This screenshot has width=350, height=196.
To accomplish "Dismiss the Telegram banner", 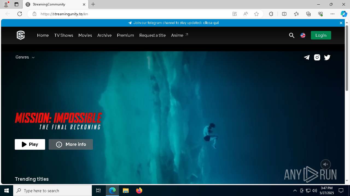I will [341, 23].
